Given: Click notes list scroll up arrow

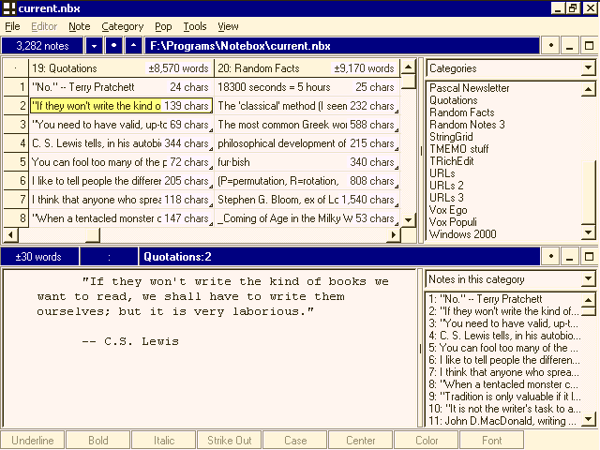Looking at the screenshot, I should [588, 299].
